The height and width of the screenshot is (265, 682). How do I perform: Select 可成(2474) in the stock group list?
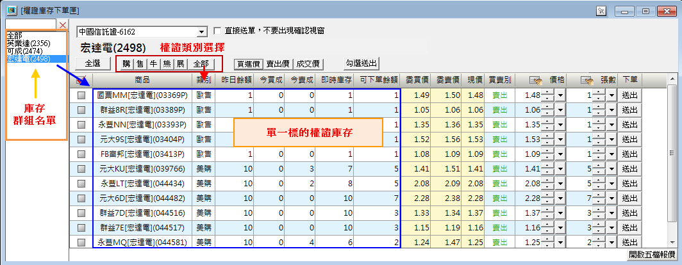pos(24,51)
